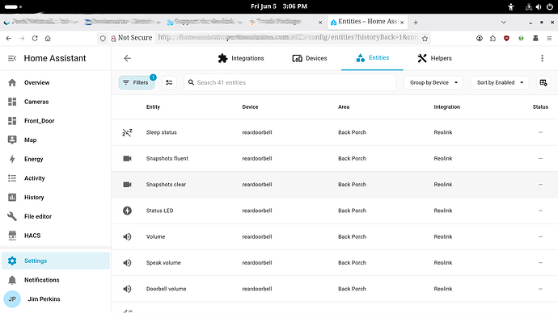Open the list-all-tabs dropdown chevron
558x313 pixels.
click(x=504, y=23)
